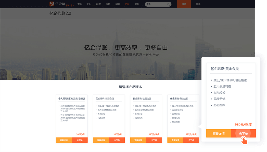Image resolution: width=267 pixels, height=152 pixels.
Task: Click the orange 续费 button
Action: coord(184,4)
